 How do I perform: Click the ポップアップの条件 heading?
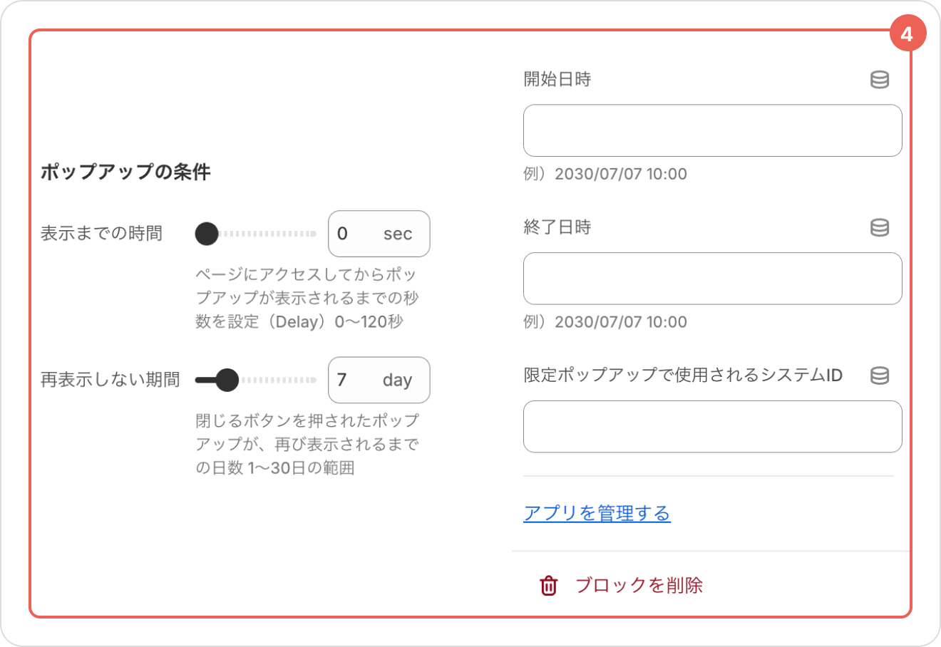point(125,172)
